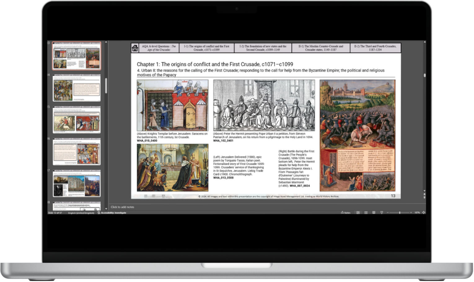
Task: Click caption code WHA_102_0401
Action: click(x=223, y=141)
